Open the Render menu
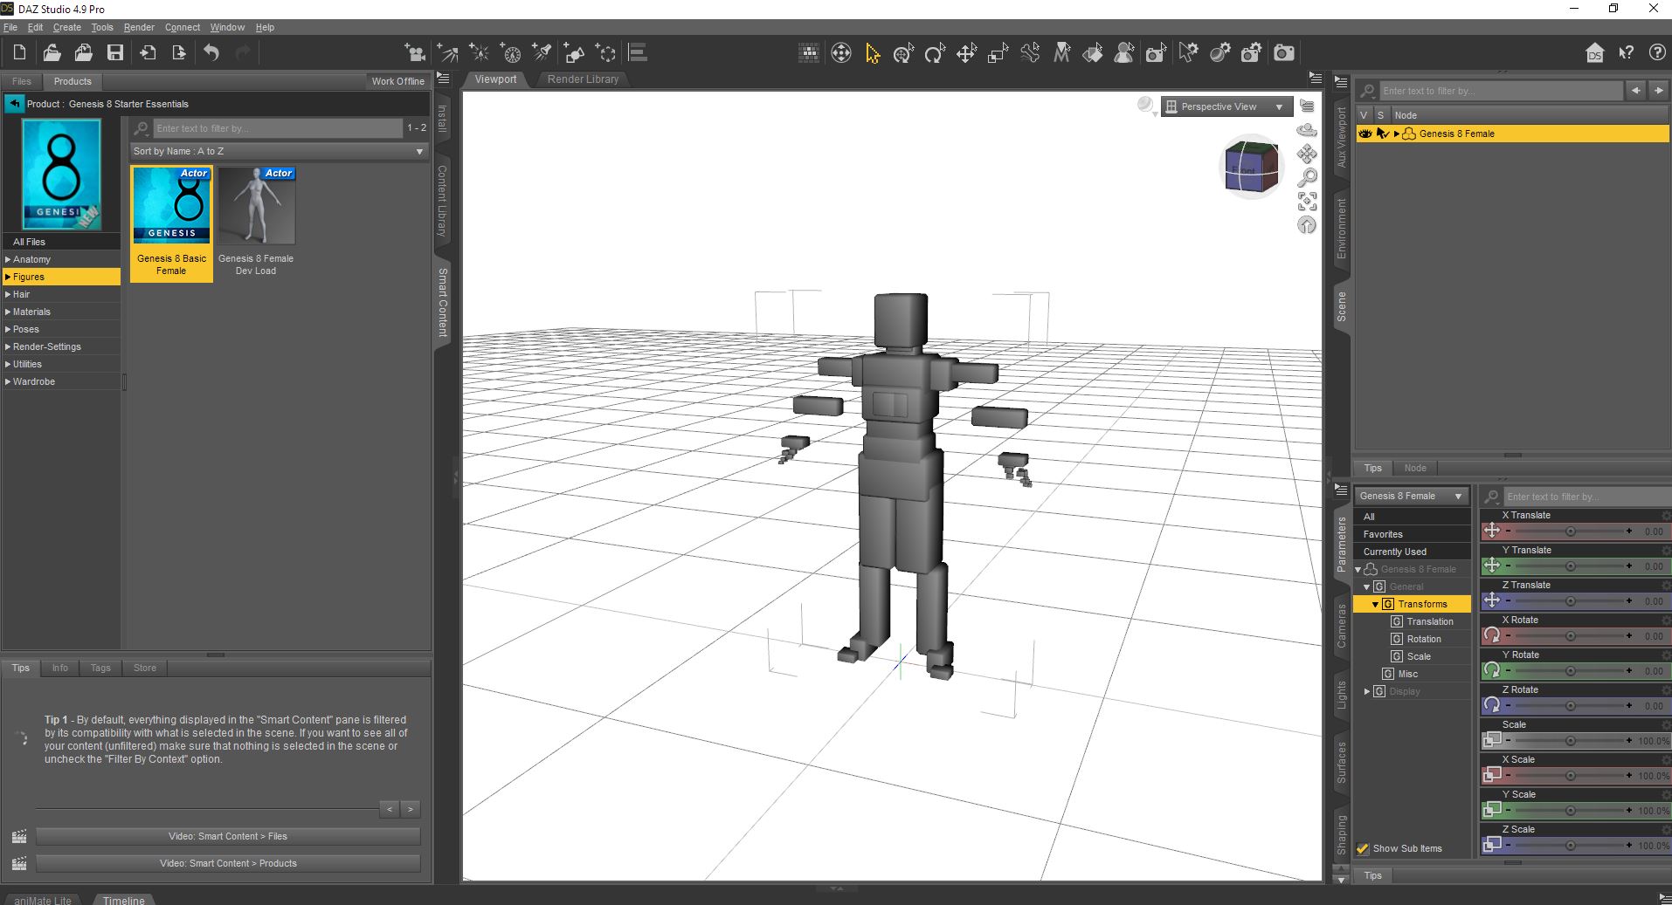This screenshot has width=1672, height=905. tap(139, 27)
